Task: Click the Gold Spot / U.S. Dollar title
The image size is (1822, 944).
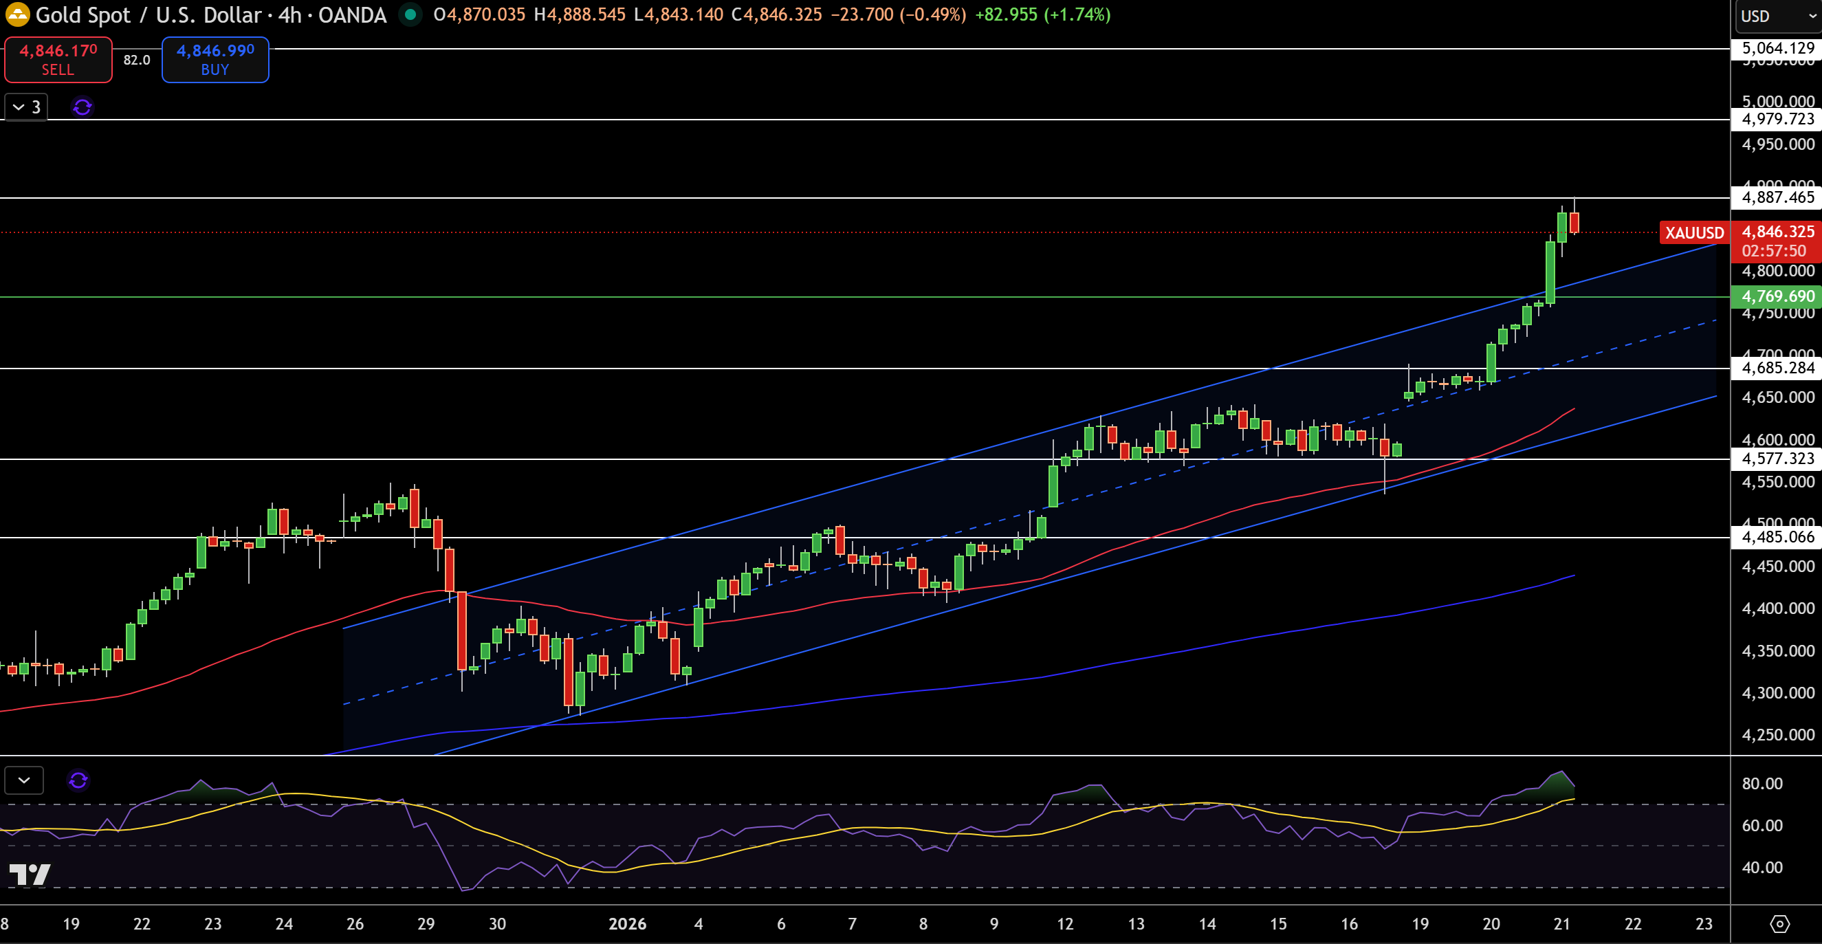Action: pyautogui.click(x=149, y=15)
